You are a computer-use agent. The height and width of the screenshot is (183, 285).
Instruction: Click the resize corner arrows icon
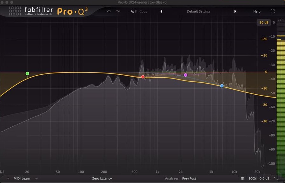pyautogui.click(x=276, y=179)
